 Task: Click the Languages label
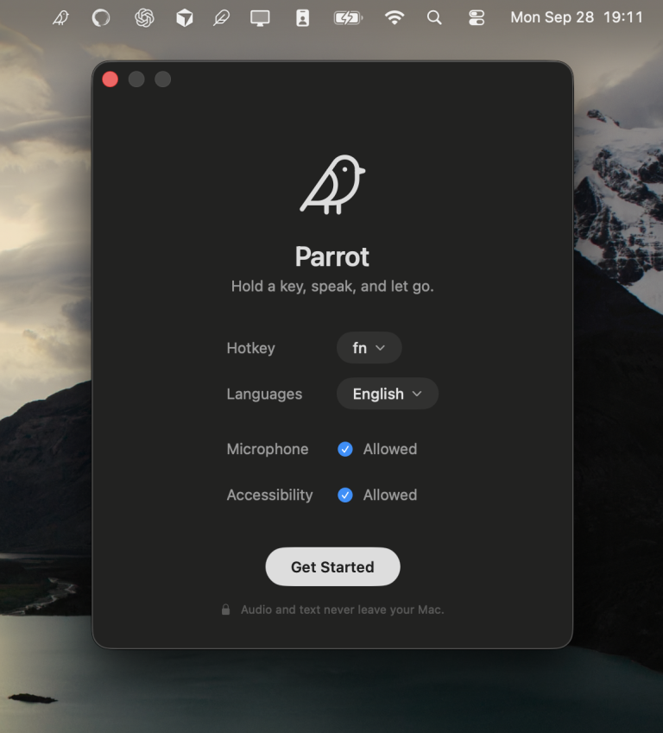pos(264,394)
